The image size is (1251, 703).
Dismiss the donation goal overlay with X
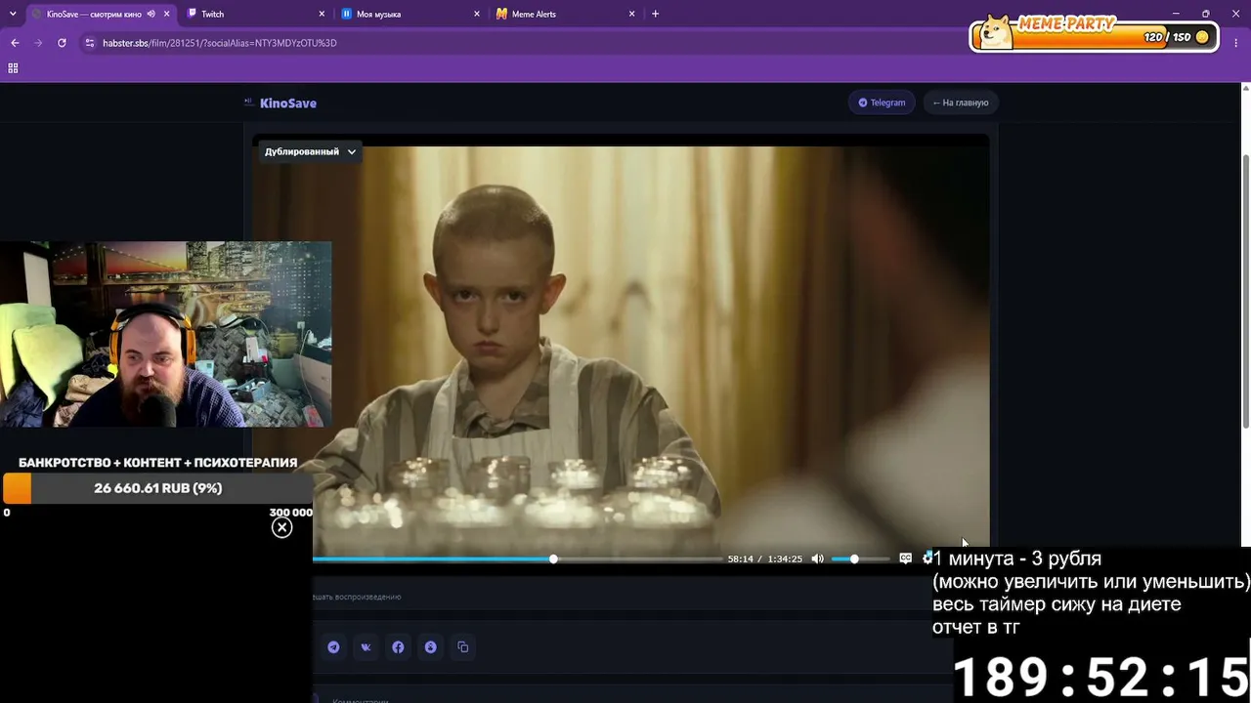[x=281, y=528]
